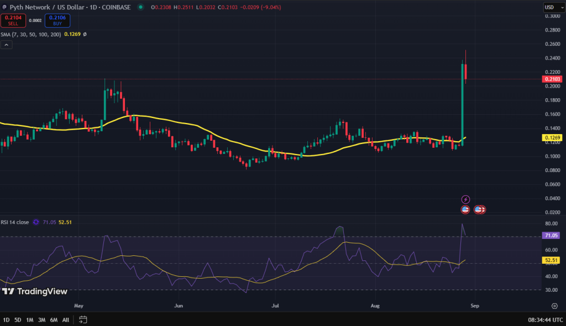Open the USD currency dropdown
Image resolution: width=566 pixels, height=326 pixels.
click(550, 7)
